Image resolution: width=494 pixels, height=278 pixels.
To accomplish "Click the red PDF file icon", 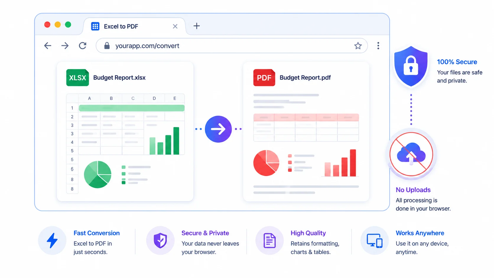I will coord(264,77).
